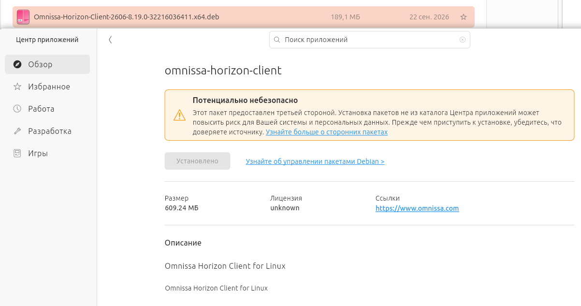Go to the Игры category

pos(47,153)
